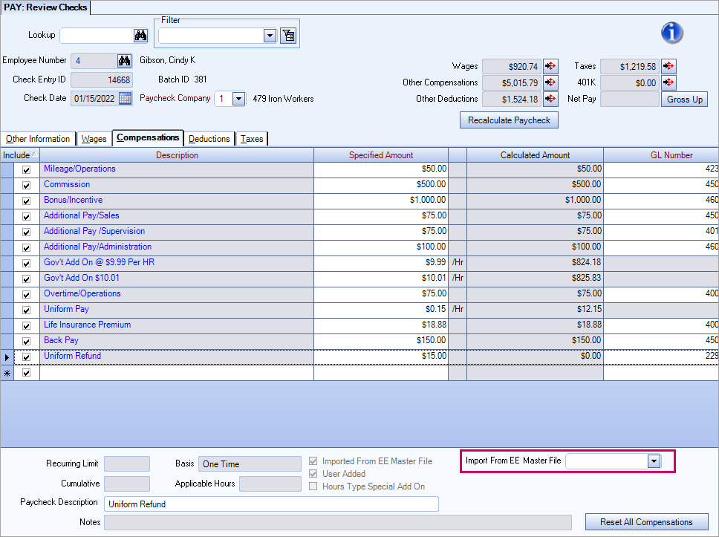Click the filter builder icon

(288, 36)
